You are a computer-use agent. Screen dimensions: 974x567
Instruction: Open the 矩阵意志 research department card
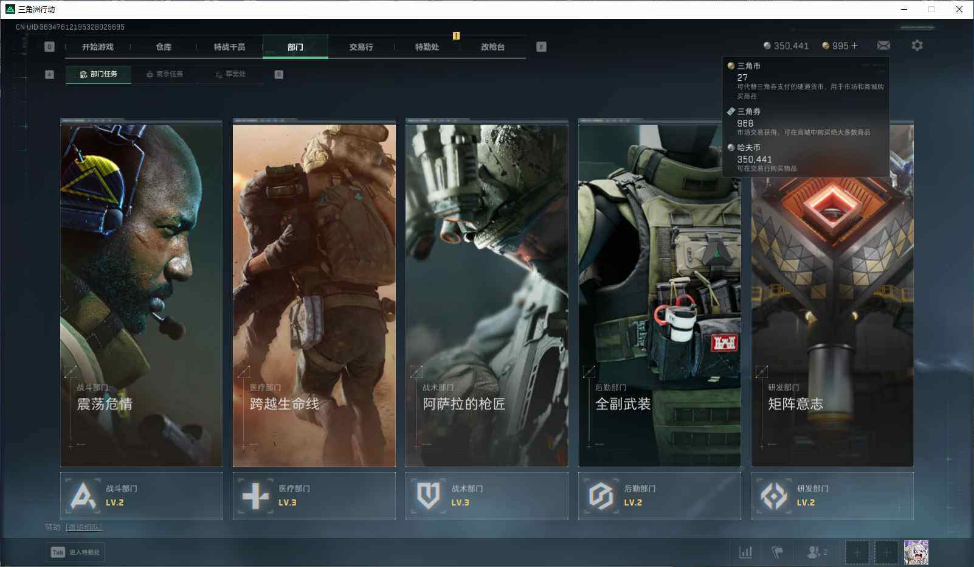(x=832, y=295)
